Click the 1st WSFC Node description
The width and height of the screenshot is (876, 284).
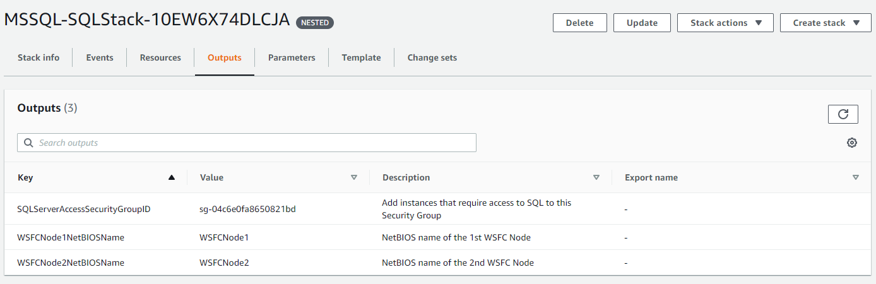tap(456, 237)
